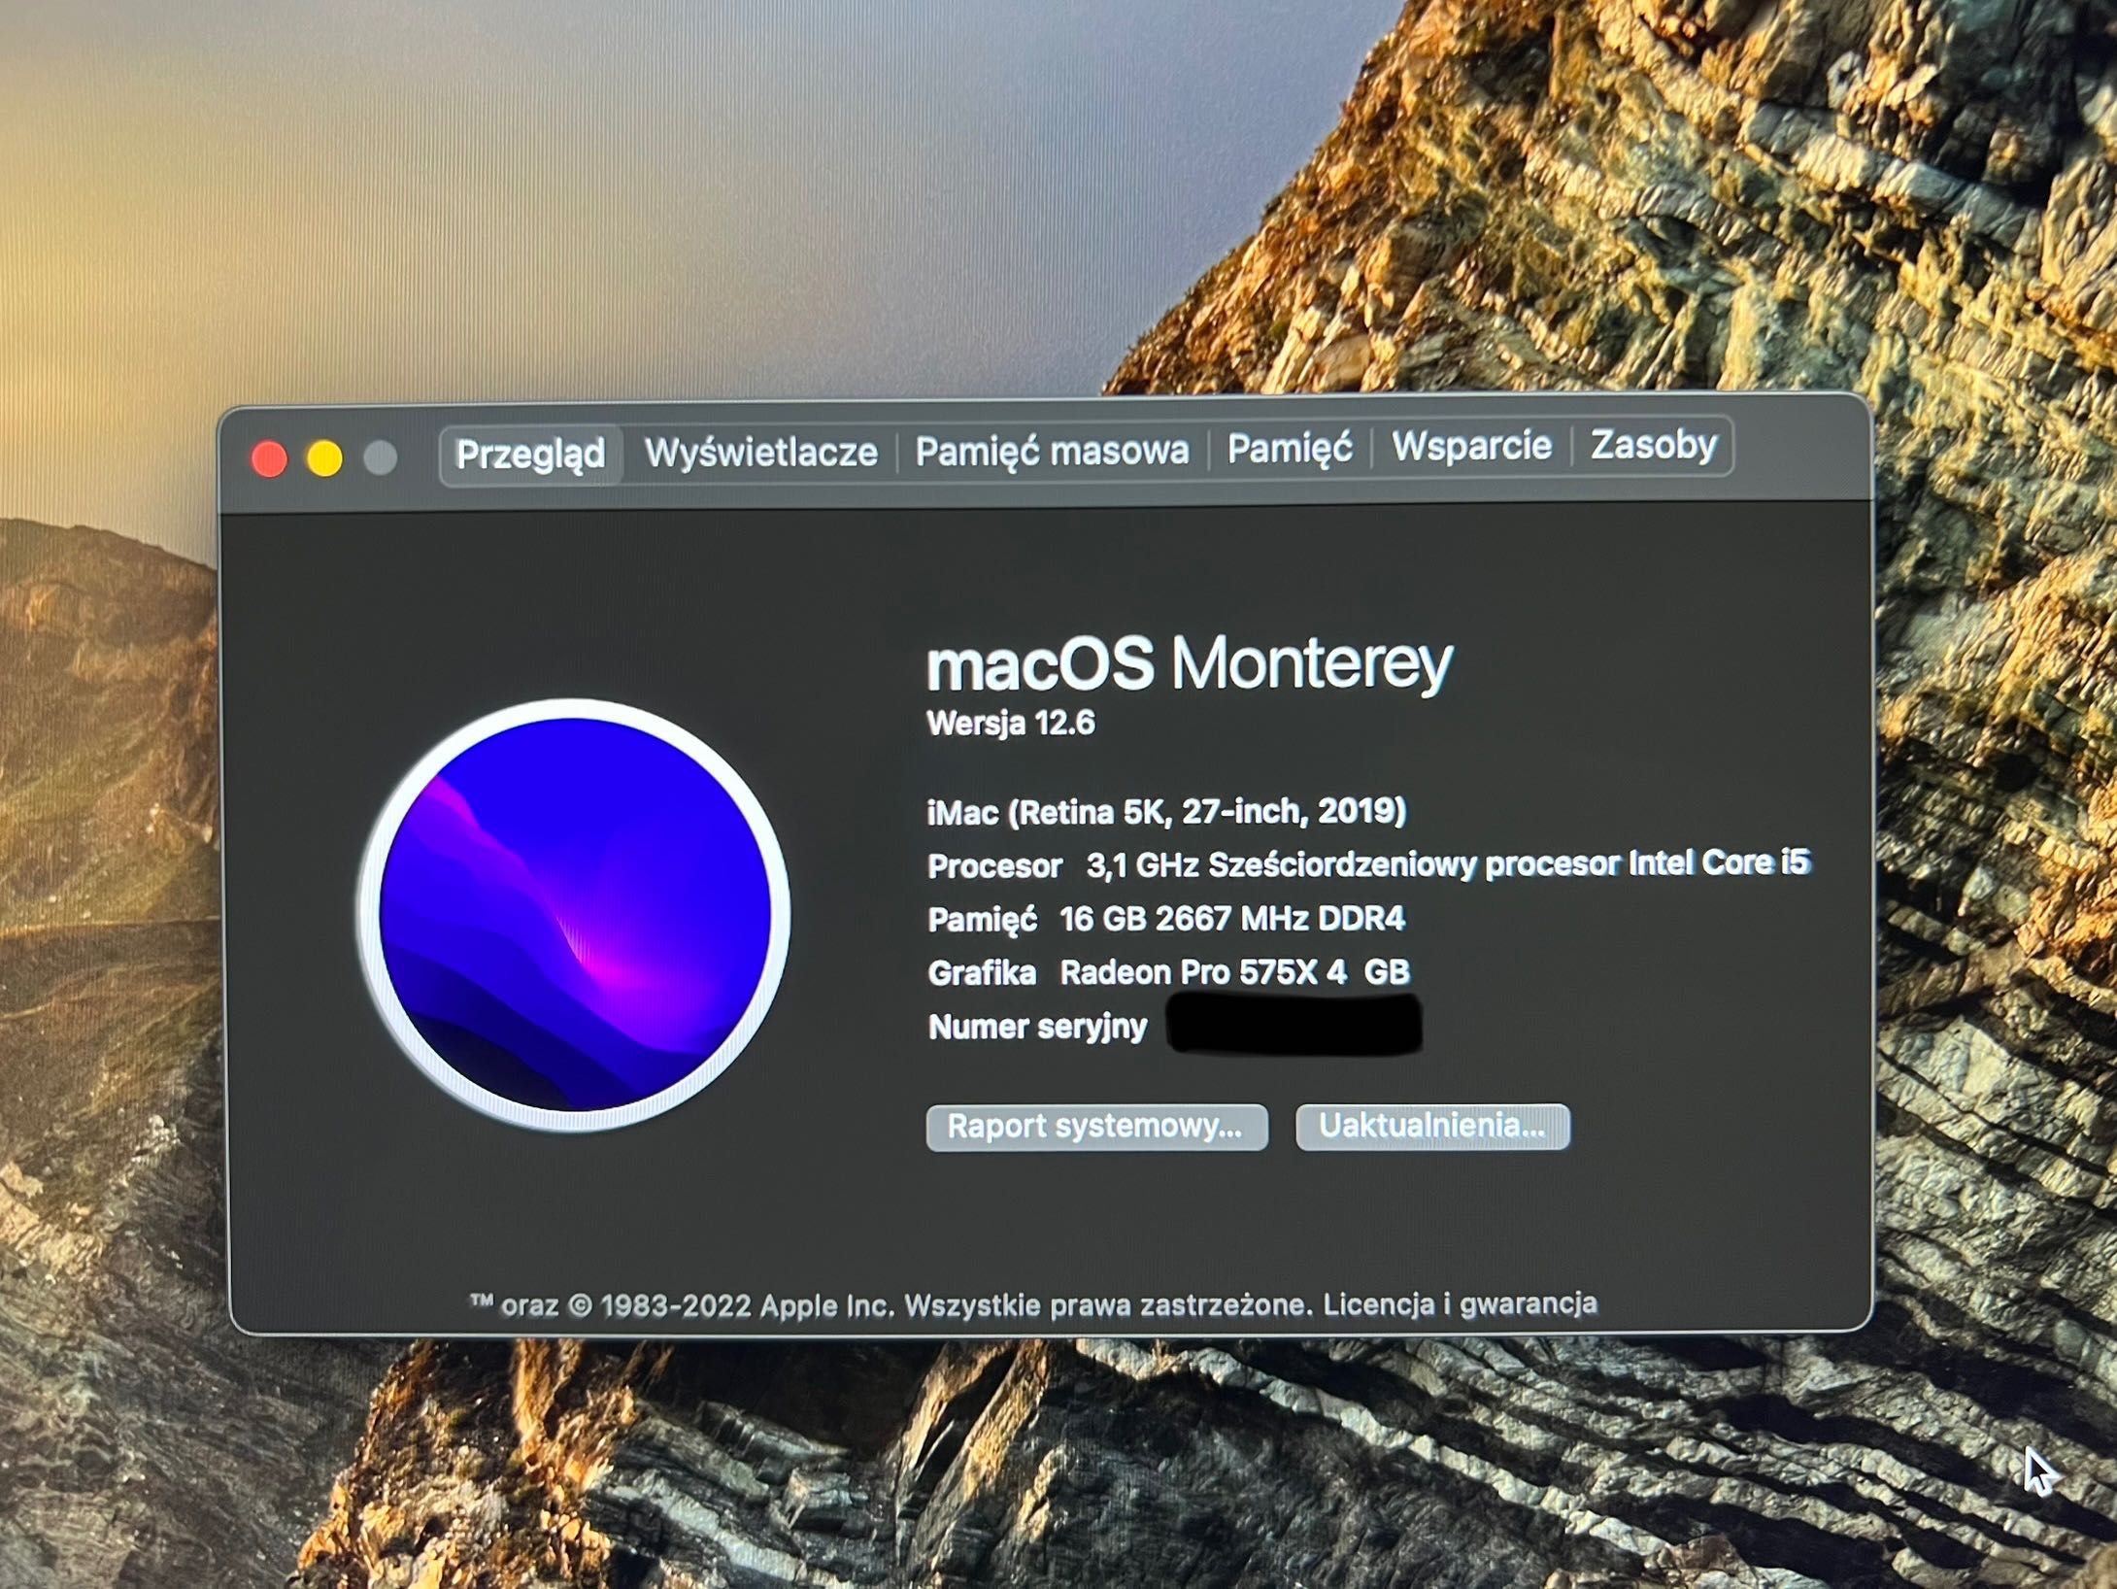Click the Wersja 12.6 version text

tap(1011, 723)
